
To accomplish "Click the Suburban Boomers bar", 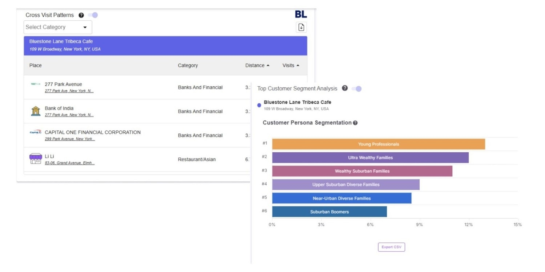I will coord(330,212).
